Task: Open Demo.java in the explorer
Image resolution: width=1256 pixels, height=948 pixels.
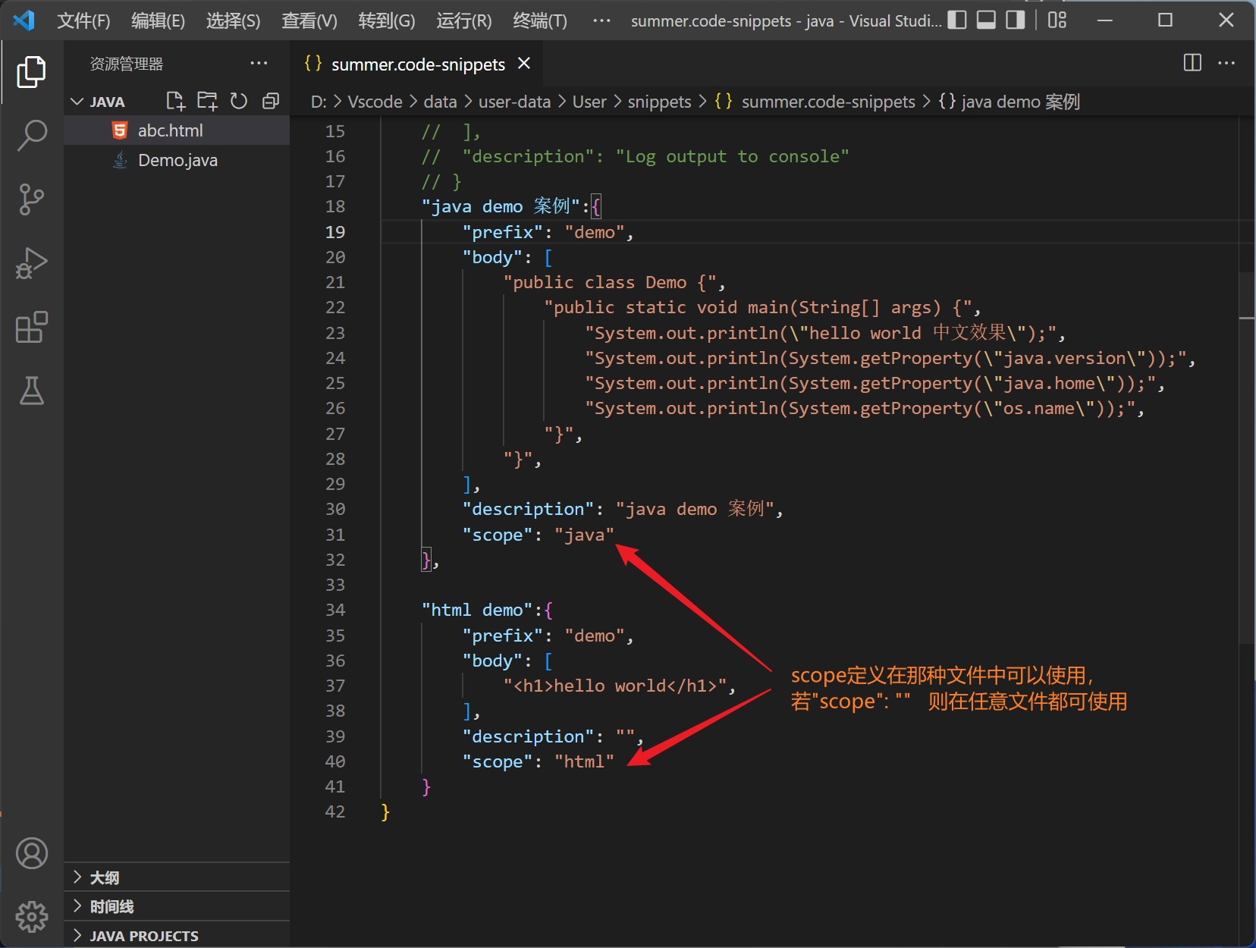Action: pyautogui.click(x=176, y=160)
